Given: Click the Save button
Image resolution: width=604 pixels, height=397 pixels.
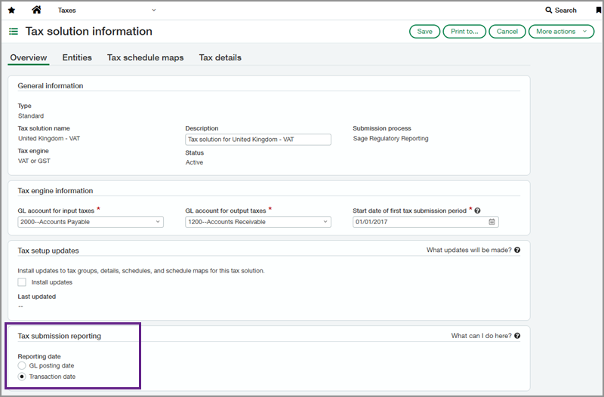Looking at the screenshot, I should (x=424, y=32).
